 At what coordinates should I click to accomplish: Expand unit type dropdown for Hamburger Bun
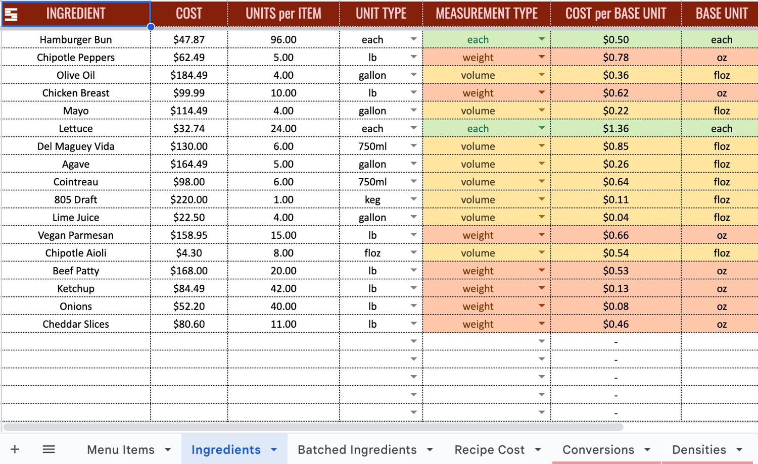(413, 39)
